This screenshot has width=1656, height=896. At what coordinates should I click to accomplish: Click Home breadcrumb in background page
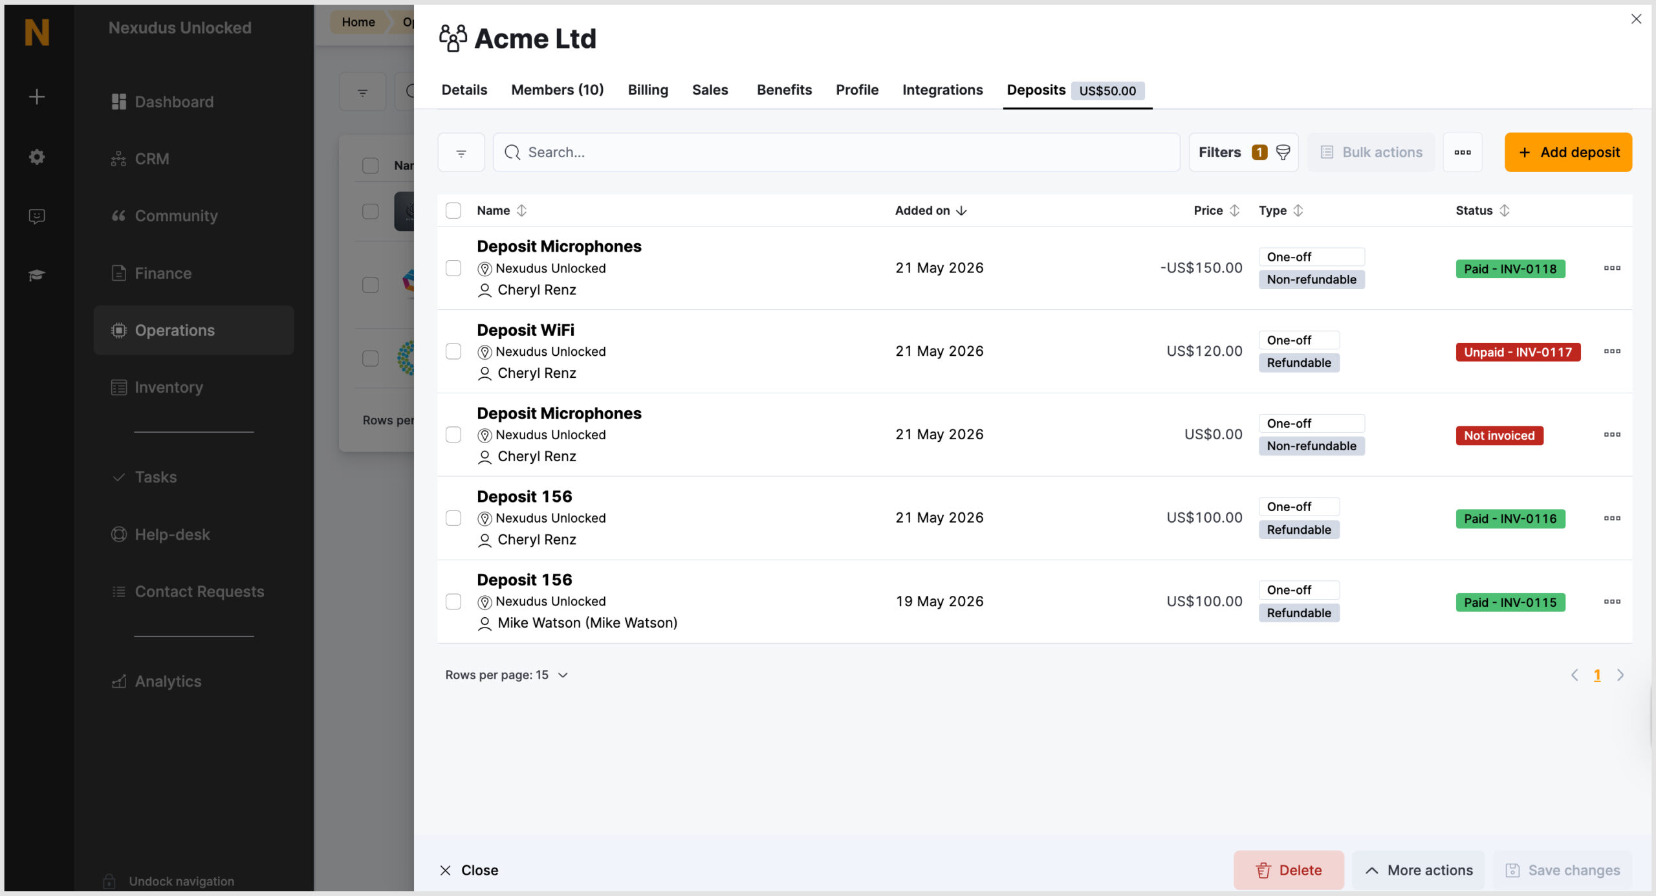point(358,22)
